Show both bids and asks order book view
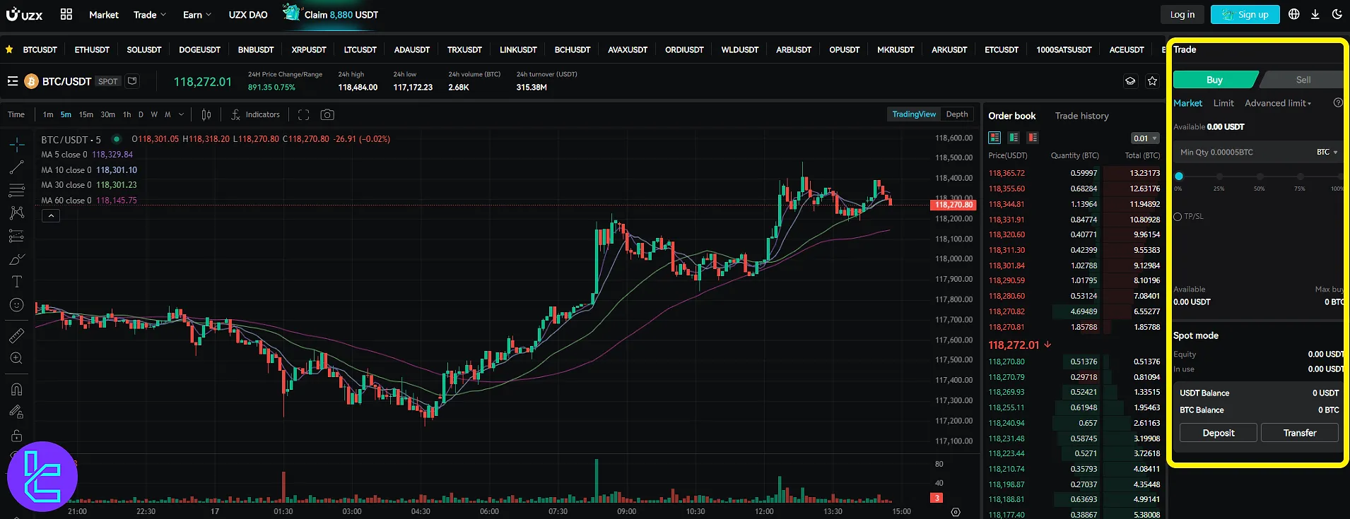Viewport: 1350px width, 519px height. click(994, 137)
